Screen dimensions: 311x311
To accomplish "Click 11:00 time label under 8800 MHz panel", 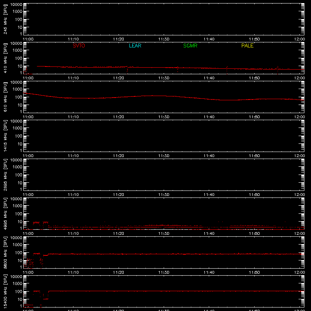I will [28, 273].
